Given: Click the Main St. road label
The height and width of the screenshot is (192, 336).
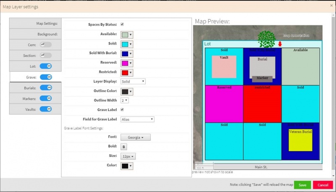Looking at the screenshot, I should 261,167.
